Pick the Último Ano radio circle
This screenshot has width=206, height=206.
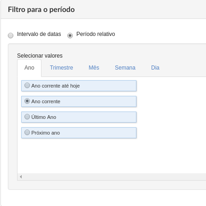[x=27, y=117]
